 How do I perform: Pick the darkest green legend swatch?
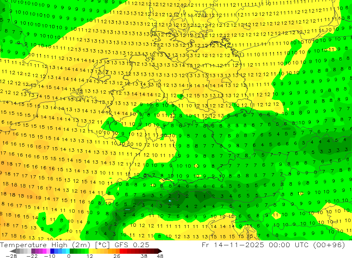pyautogui.click(x=71, y=251)
